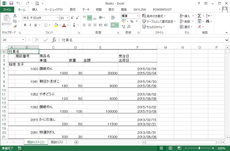Click セルのスタイル button
Screen dimensions: 230x151
click(x=153, y=27)
